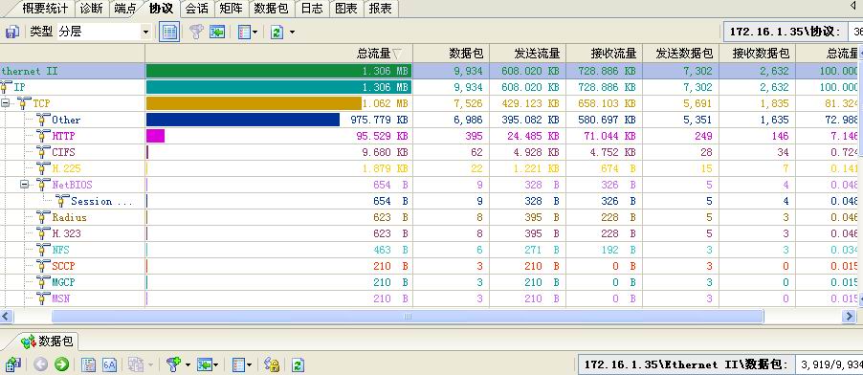Click the grey filter funnel icon
863x375 pixels.
click(x=196, y=32)
